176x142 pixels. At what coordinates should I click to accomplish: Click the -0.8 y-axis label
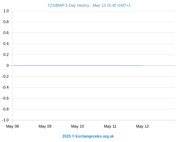pyautogui.click(x=5, y=109)
